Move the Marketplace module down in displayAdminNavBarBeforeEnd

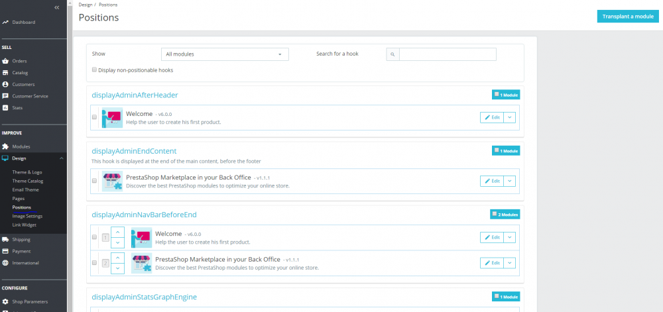coord(117,268)
